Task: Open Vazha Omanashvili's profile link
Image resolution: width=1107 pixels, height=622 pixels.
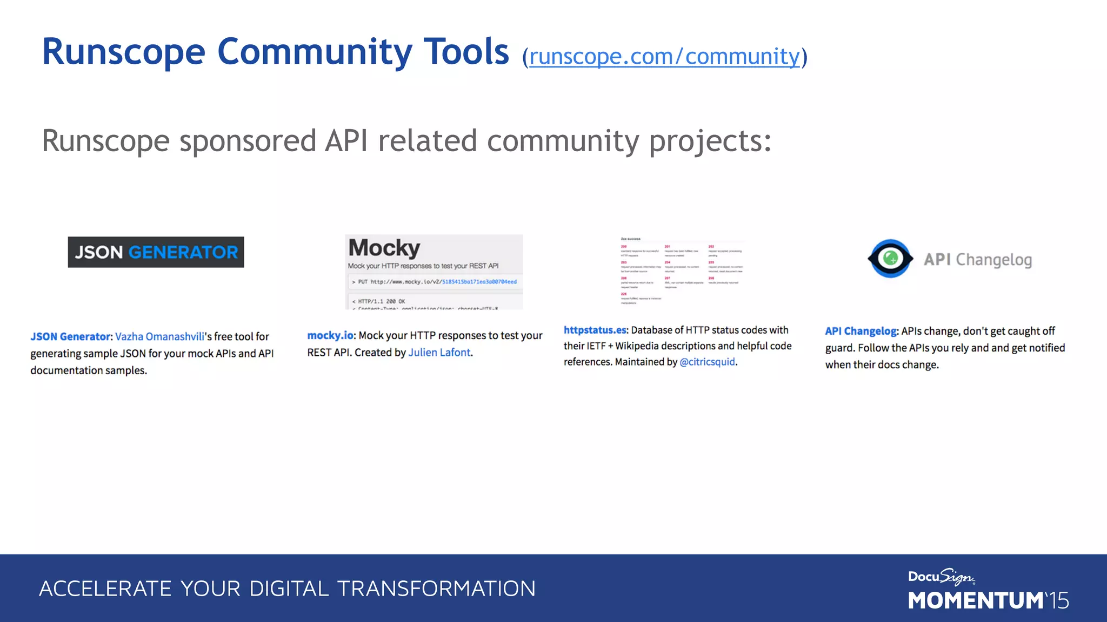Action: pos(159,337)
